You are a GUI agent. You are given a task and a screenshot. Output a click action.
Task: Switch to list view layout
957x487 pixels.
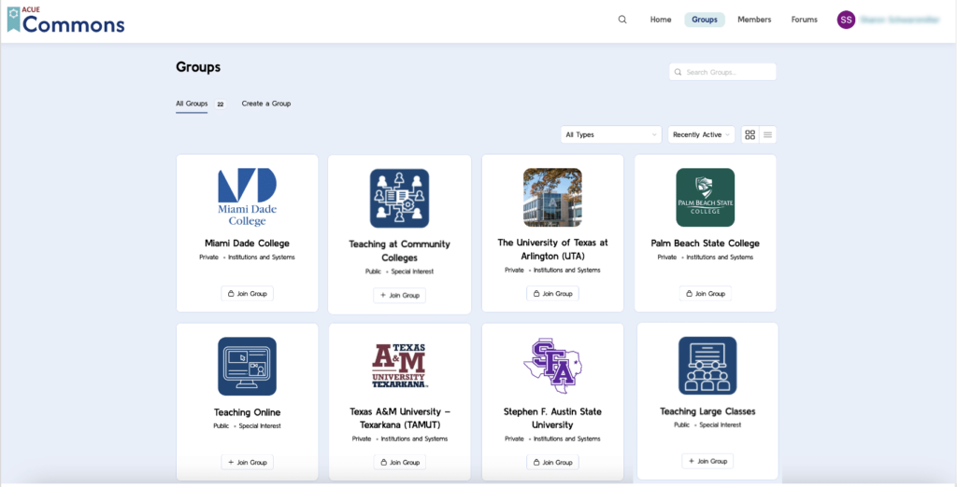click(768, 134)
